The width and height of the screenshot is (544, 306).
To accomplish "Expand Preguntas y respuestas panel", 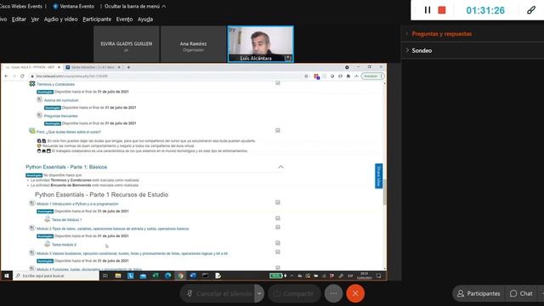I will [441, 34].
